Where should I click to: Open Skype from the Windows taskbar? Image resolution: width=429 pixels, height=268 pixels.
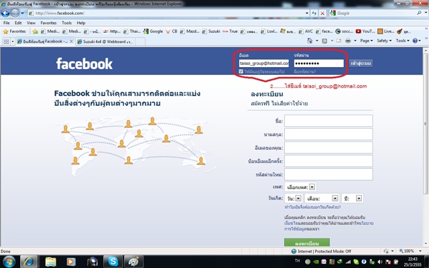click(x=113, y=261)
